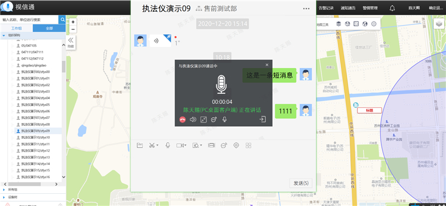Click the 标题 label on the map

pos(369,110)
